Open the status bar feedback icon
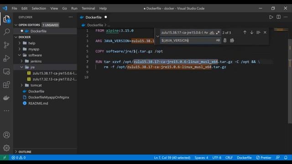292x164 pixels. tap(277, 158)
